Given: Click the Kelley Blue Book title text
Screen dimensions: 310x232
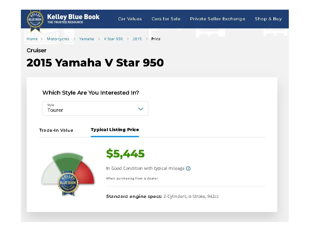Looking at the screenshot, I should [73, 17].
